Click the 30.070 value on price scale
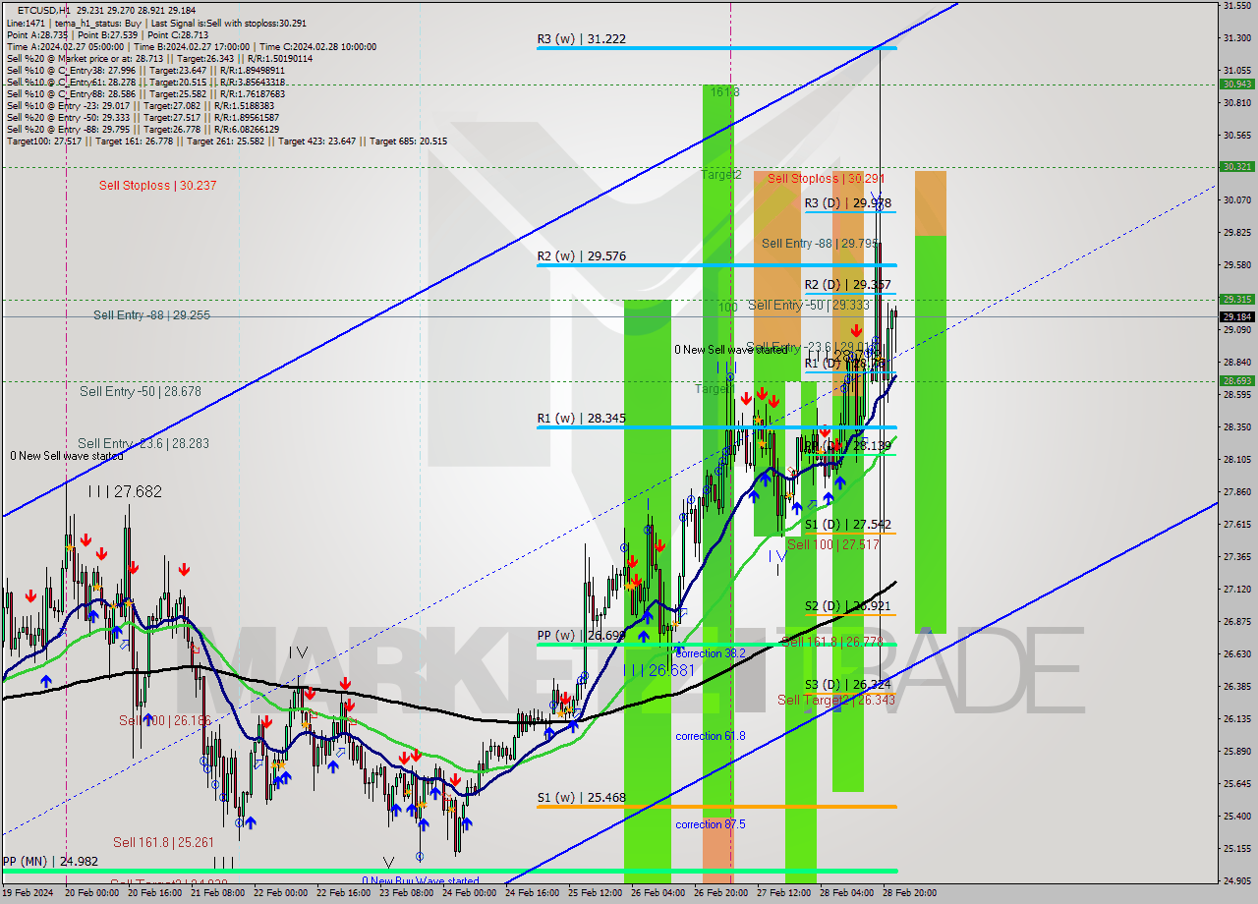 point(1236,199)
